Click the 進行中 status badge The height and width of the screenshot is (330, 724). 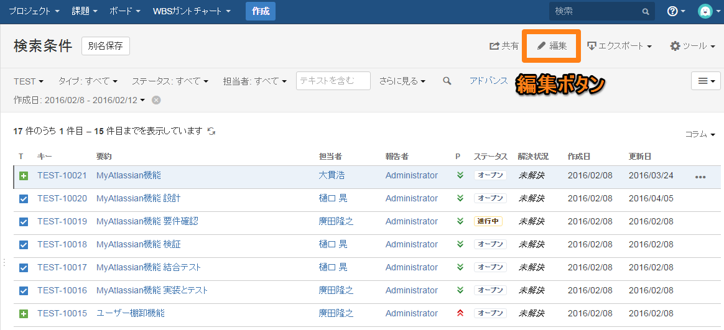[x=488, y=221]
